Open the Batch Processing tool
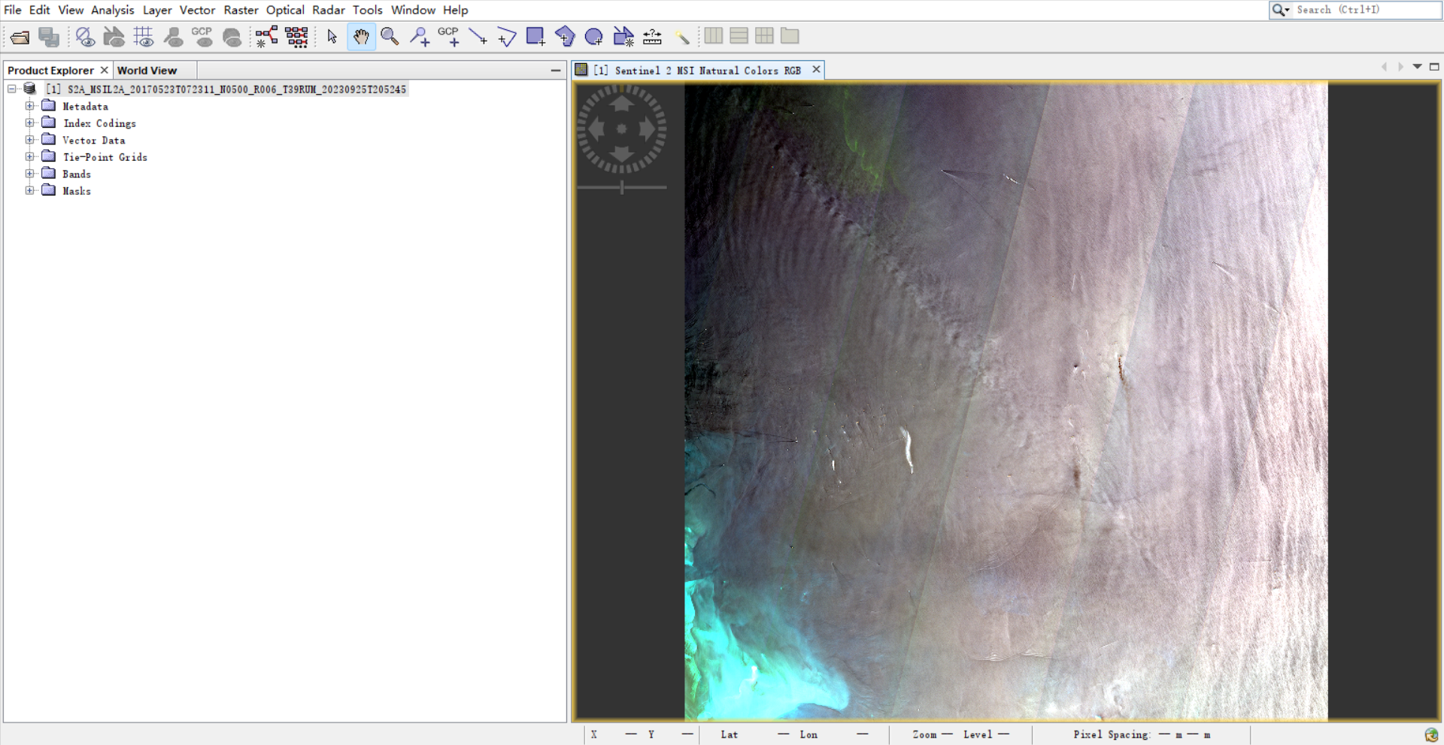This screenshot has width=1444, height=745. tap(296, 37)
